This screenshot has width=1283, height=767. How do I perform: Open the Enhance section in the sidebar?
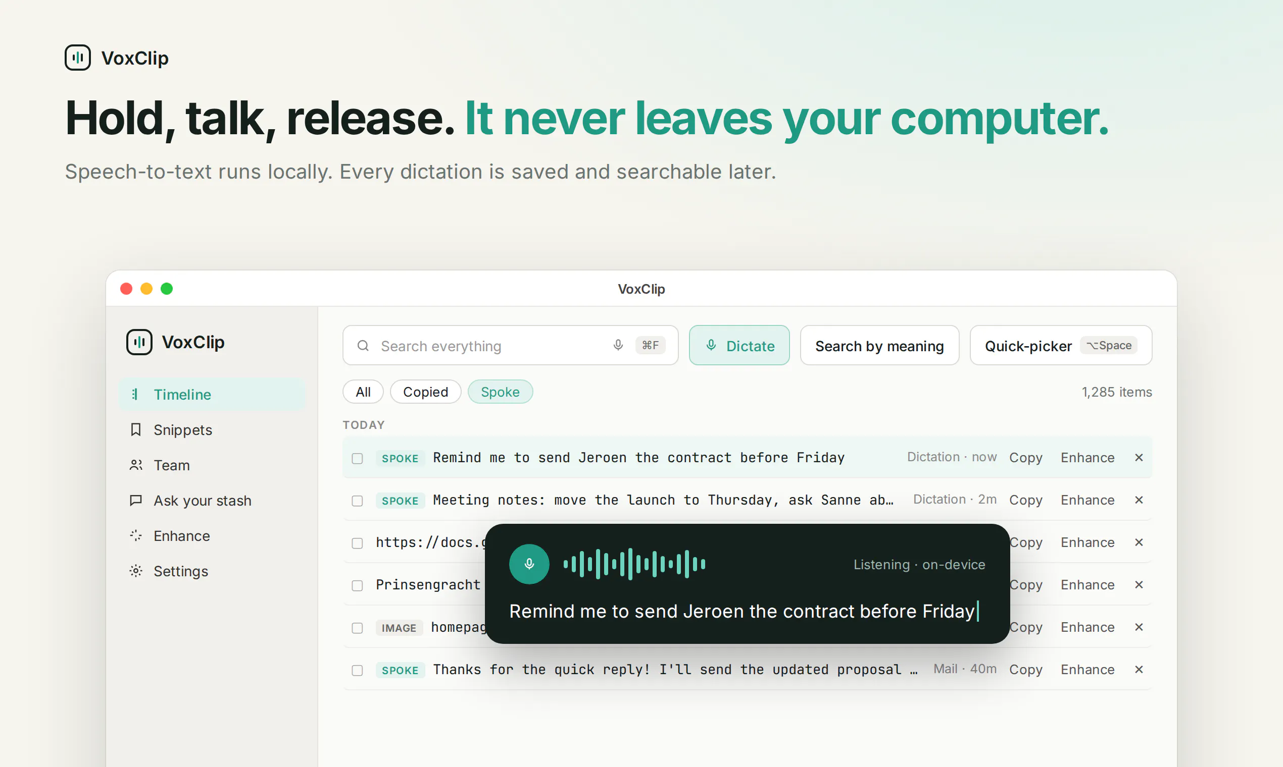pos(212,535)
